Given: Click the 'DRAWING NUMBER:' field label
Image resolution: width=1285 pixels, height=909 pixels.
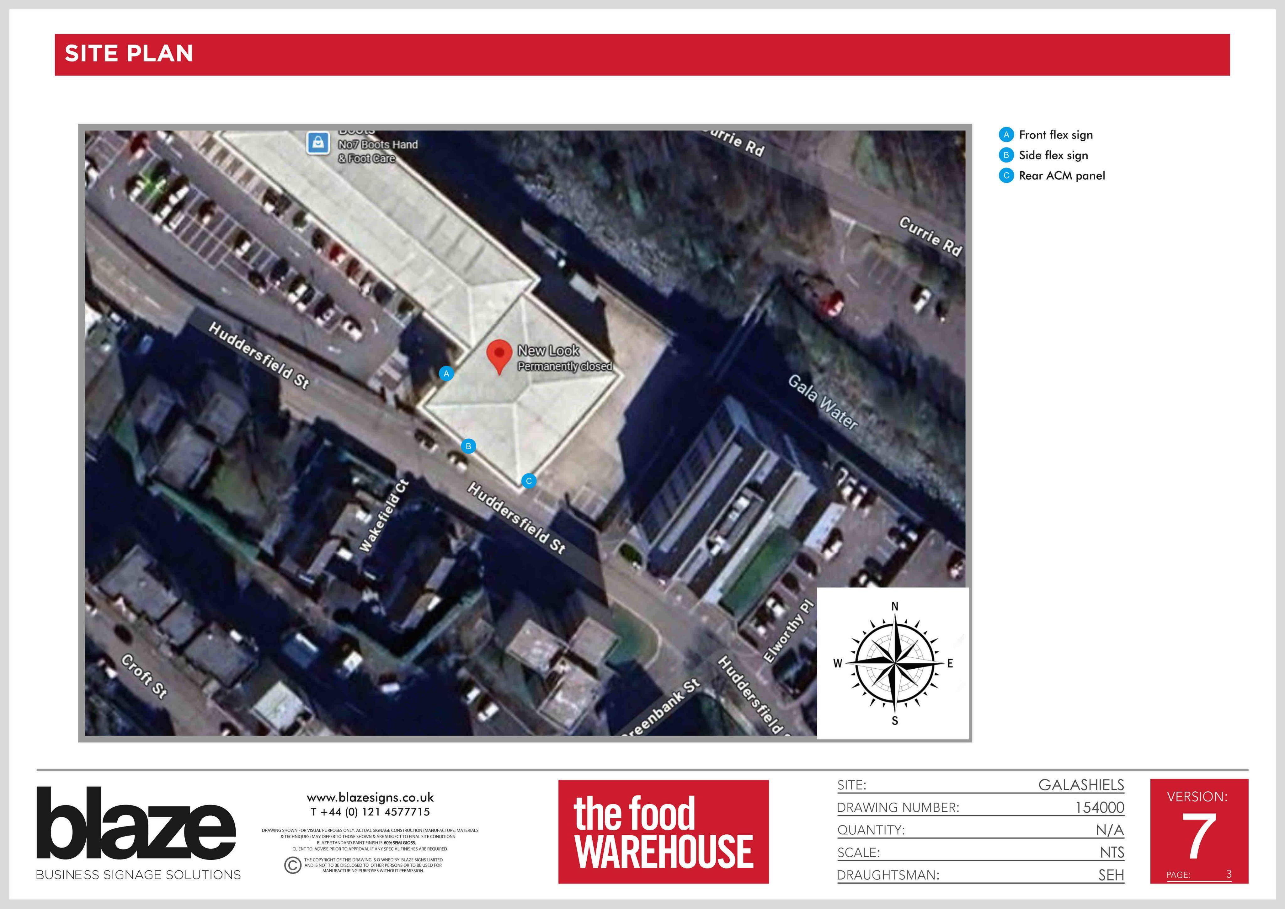Looking at the screenshot, I should click(898, 808).
